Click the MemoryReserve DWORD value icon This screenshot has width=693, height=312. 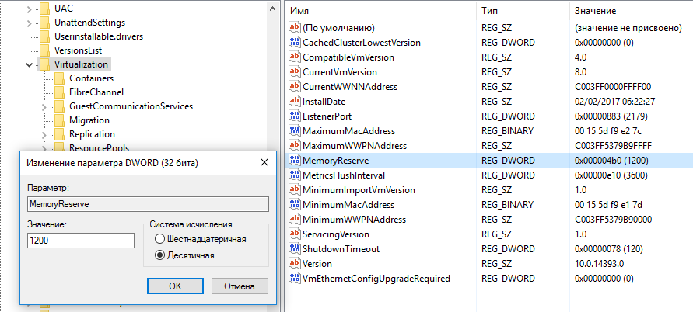(x=294, y=160)
